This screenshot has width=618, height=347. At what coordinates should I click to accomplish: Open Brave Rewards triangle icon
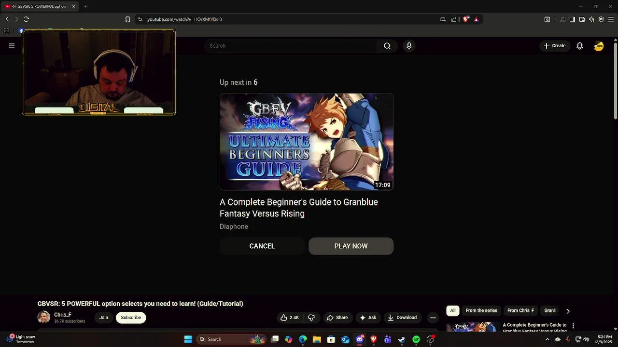[476, 19]
